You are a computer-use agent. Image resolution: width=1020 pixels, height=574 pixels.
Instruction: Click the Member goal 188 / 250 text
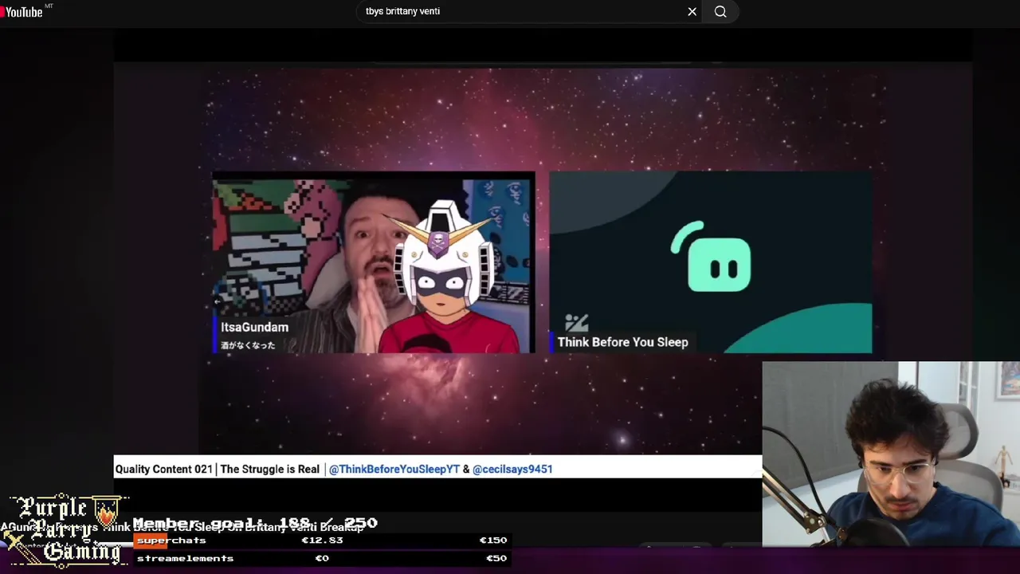point(255,523)
